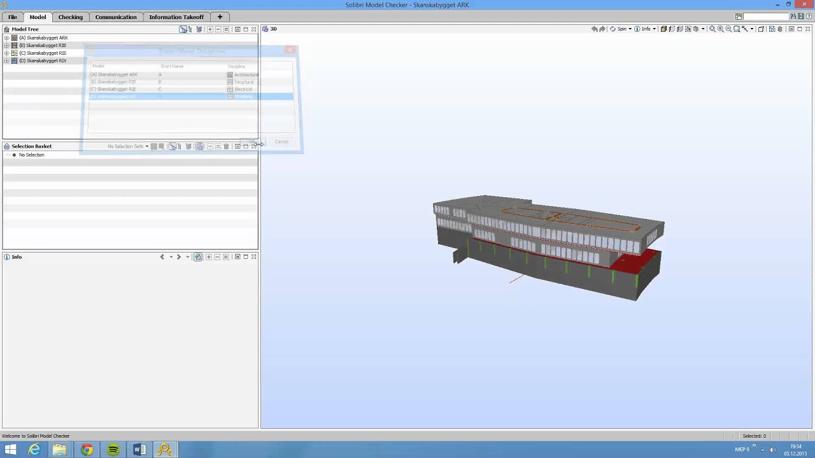
Task: Open the Communication tab
Action: pos(116,17)
